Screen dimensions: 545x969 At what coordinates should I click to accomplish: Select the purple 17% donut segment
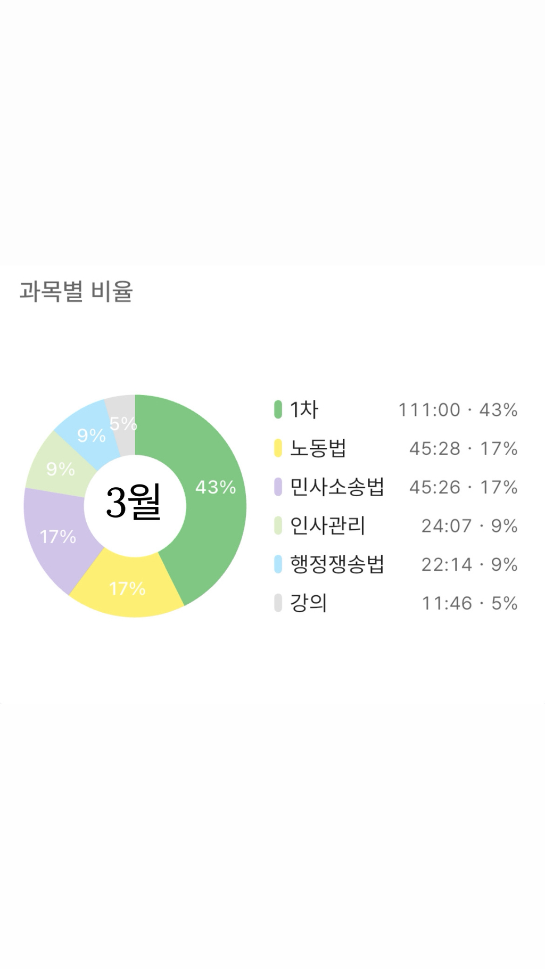[57, 536]
